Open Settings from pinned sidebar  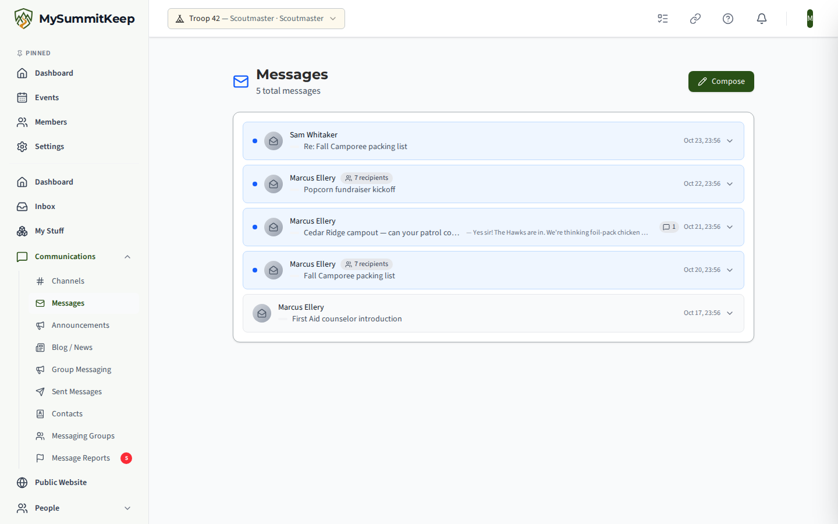(x=74, y=147)
